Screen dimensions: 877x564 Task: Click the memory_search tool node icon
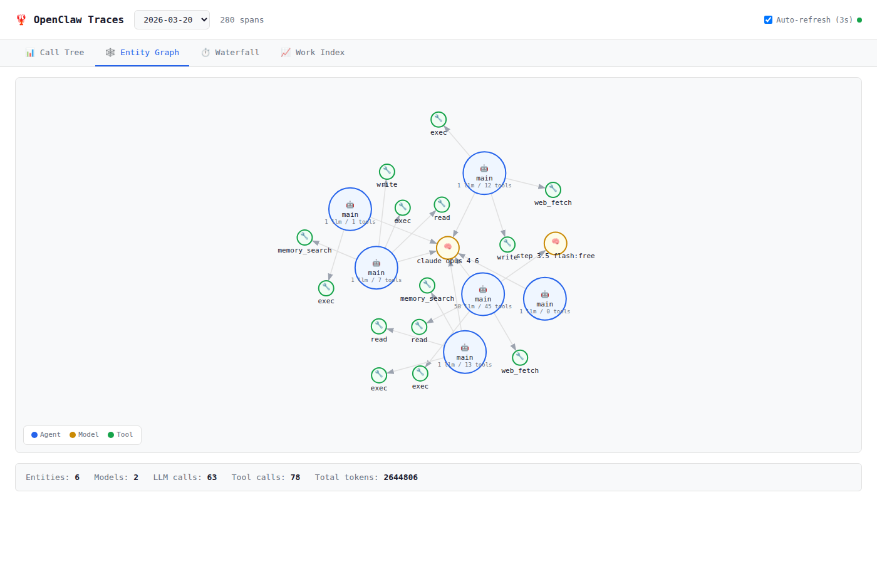(304, 237)
